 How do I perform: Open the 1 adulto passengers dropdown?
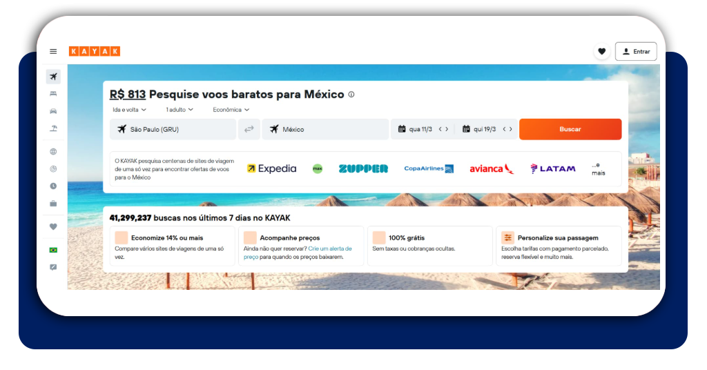[x=180, y=110]
